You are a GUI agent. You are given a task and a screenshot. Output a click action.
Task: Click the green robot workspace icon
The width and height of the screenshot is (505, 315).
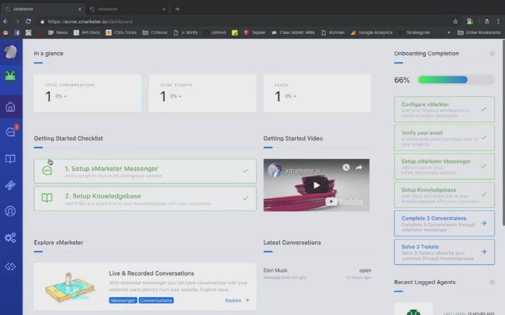(x=10, y=76)
